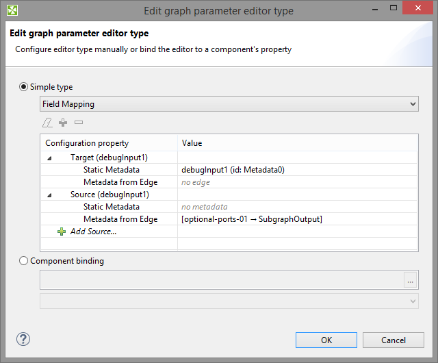
Task: Click the Add Source... entry
Action: (x=94, y=231)
